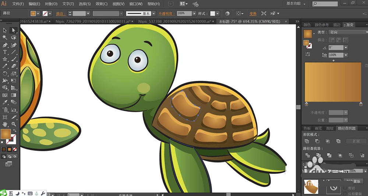Open the 样式 graphic style dropdown
368x196 pixels.
click(x=217, y=14)
